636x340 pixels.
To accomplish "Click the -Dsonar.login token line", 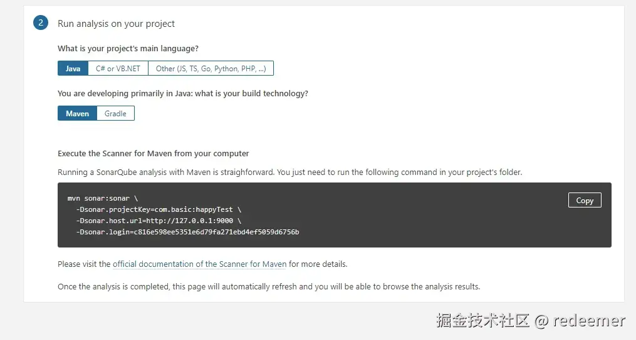I will 187,232.
